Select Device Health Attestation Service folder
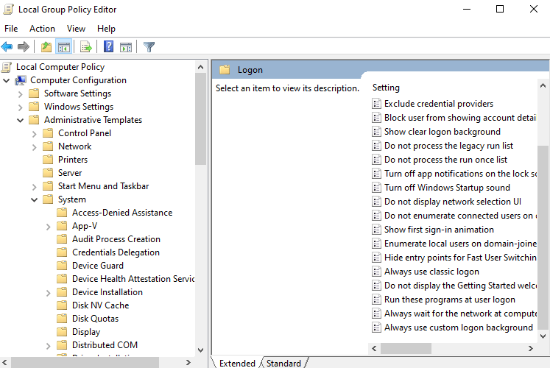Viewport: 550px width, 368px height. (133, 279)
